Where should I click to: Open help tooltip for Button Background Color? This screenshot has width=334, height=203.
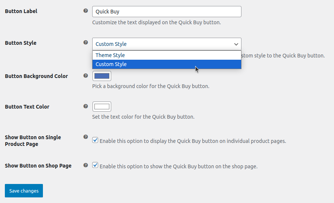coord(85,76)
